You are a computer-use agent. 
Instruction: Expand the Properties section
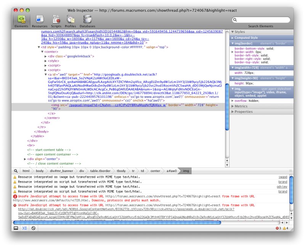[243, 112]
